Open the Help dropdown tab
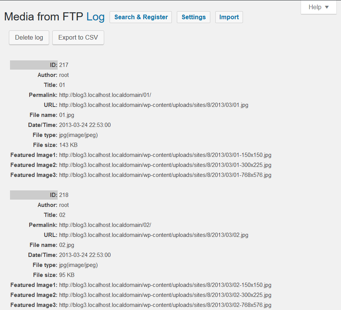 [319, 7]
